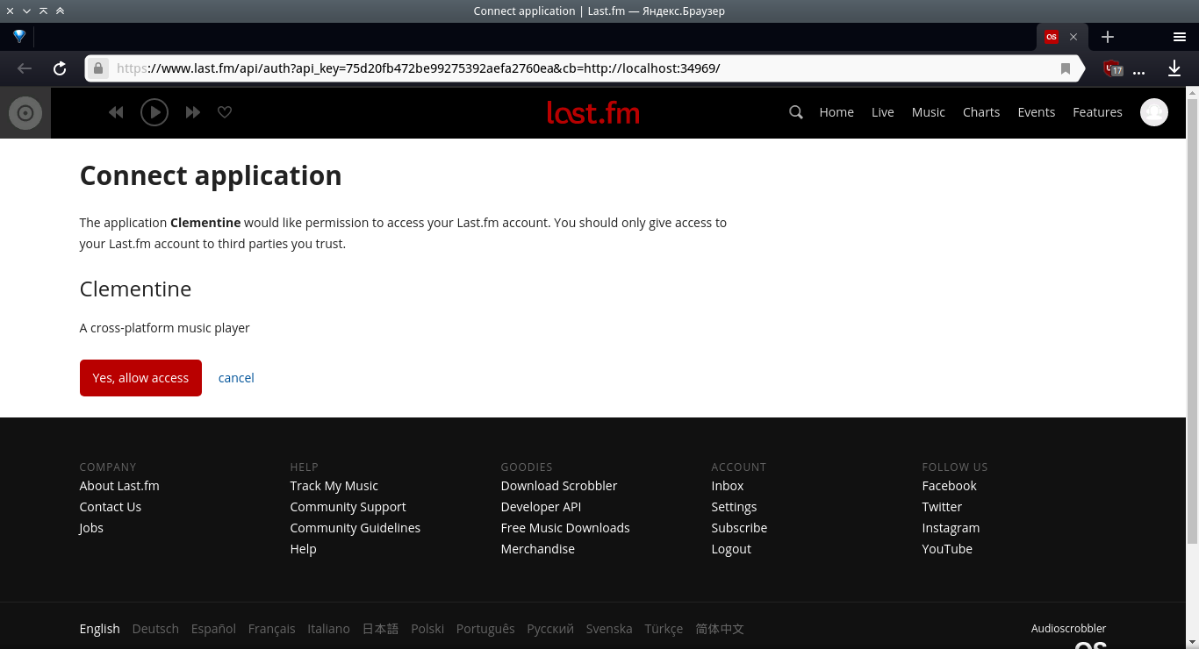The image size is (1199, 649).
Task: Go back with the browser back arrow
Action: click(25, 68)
